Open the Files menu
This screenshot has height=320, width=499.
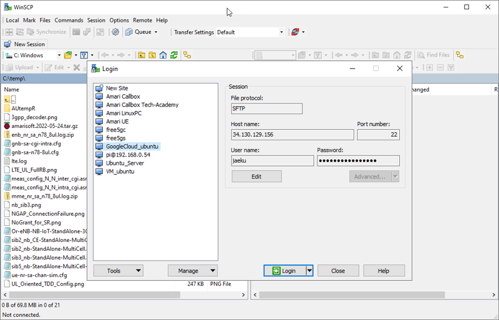click(45, 21)
